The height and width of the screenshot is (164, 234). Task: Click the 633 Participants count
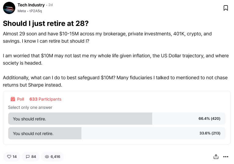pyautogui.click(x=45, y=99)
